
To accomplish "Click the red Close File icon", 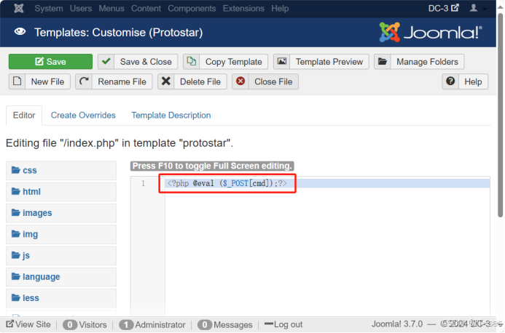I will click(240, 81).
